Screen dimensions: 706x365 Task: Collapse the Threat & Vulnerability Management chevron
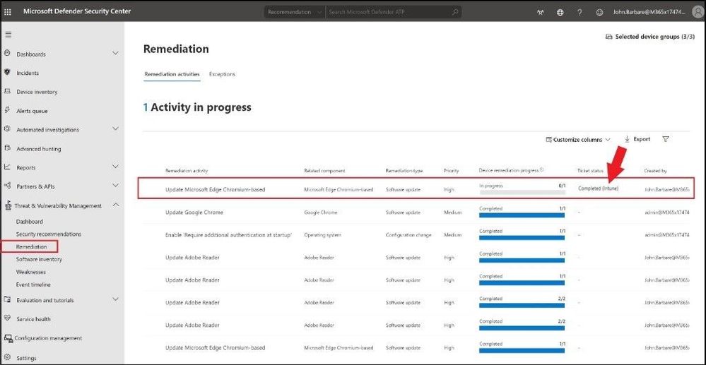click(115, 205)
